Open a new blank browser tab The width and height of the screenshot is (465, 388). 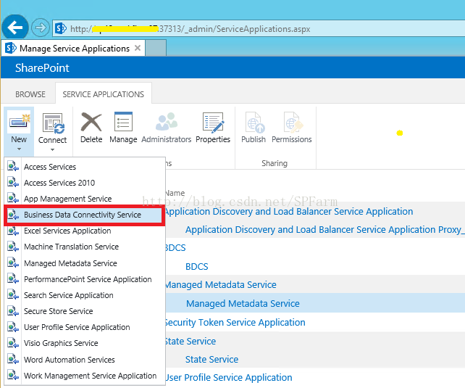pyautogui.click(x=156, y=48)
